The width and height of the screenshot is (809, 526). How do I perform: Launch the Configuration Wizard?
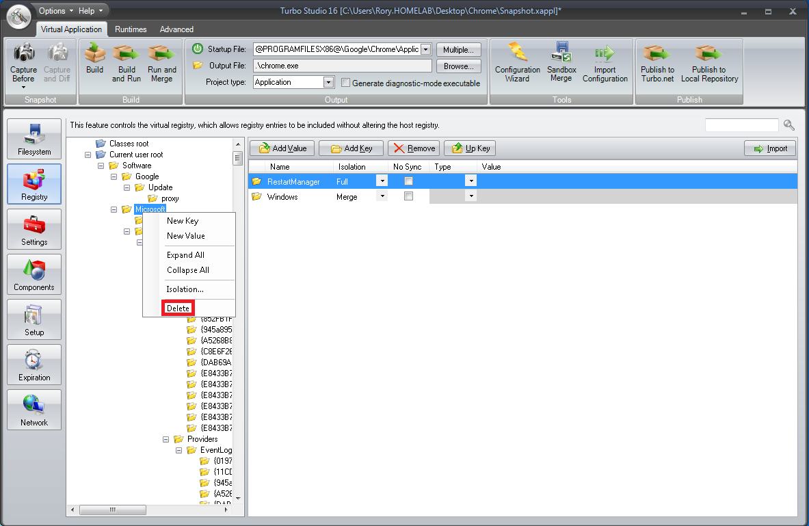518,62
